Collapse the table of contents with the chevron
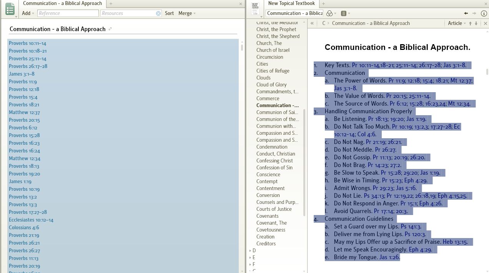Image resolution: width=489 pixels, height=273 pixels. pyautogui.click(x=312, y=23)
